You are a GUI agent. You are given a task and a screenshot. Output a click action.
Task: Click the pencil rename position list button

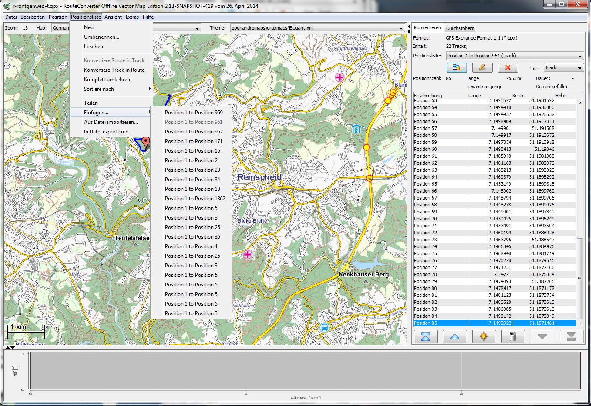482,67
